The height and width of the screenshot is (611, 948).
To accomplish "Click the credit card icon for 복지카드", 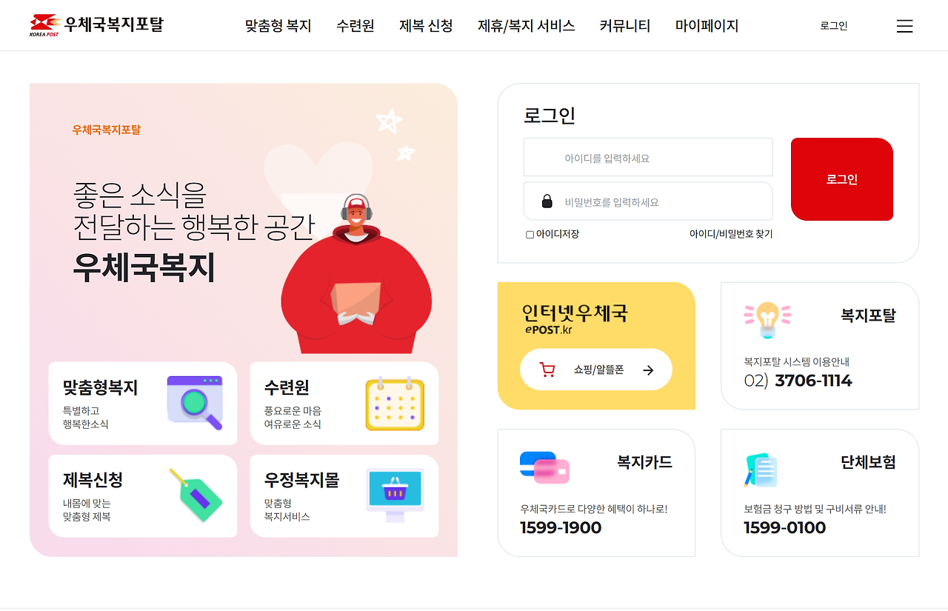I will [x=544, y=467].
